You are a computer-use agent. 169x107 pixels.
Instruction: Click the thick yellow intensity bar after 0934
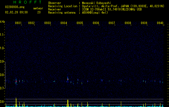click(x=68, y=103)
